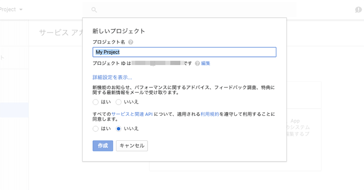Expand 詳細設定を表示... advanced settings
364x190 pixels.
click(112, 78)
